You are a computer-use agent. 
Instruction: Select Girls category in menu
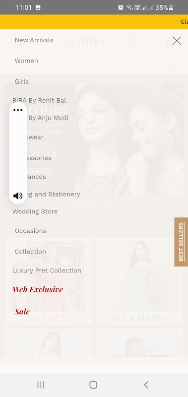(x=22, y=81)
